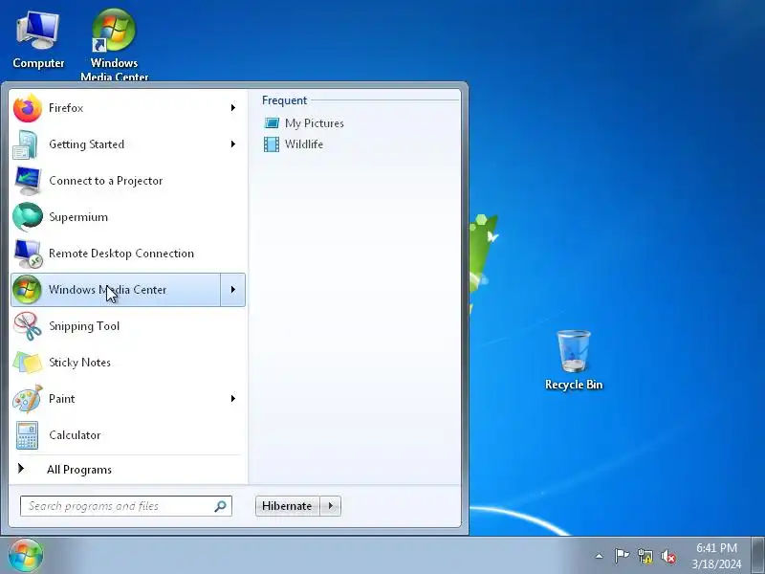Click the Getting Started icon

coord(27,144)
